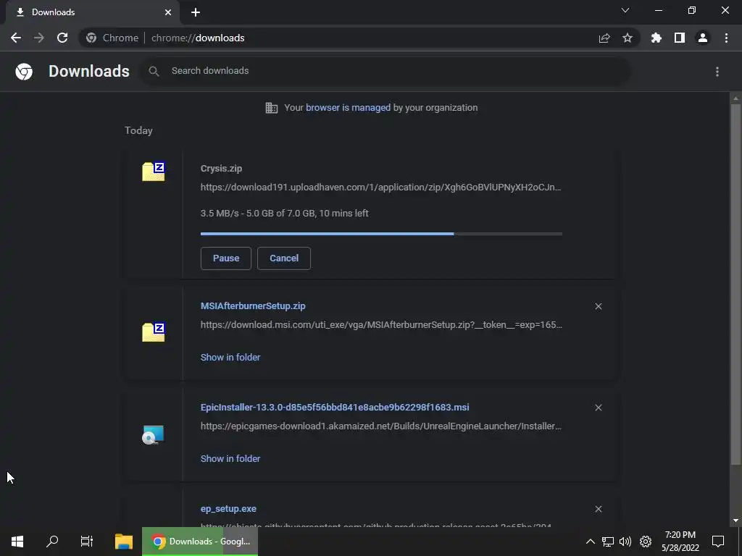Open File Explorer from the taskbar
This screenshot has width=742, height=556.
coord(123,542)
